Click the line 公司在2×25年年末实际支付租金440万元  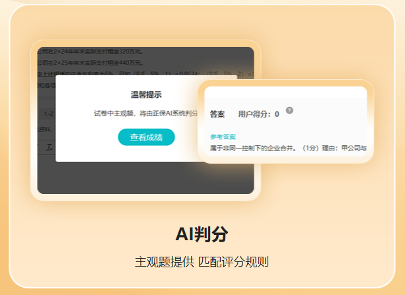point(91,63)
